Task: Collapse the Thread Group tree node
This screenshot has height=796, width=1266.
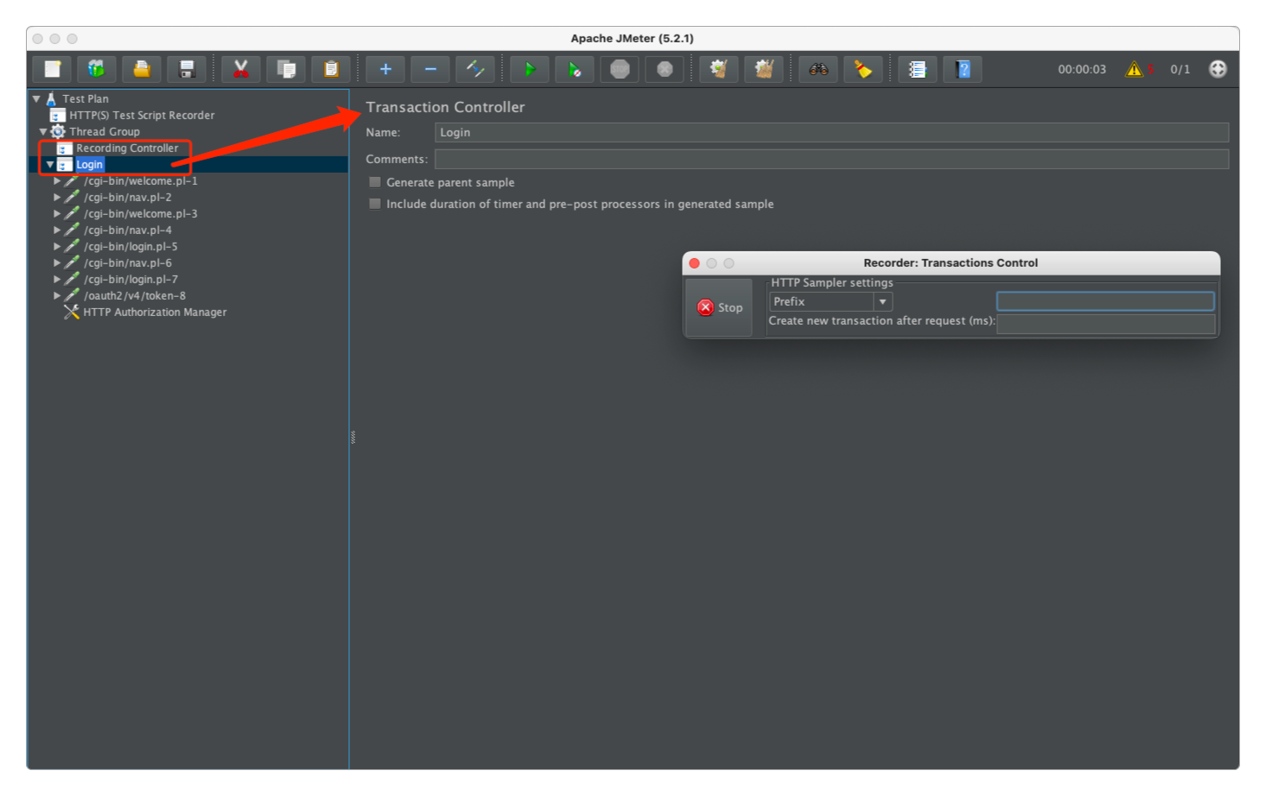Action: click(43, 131)
